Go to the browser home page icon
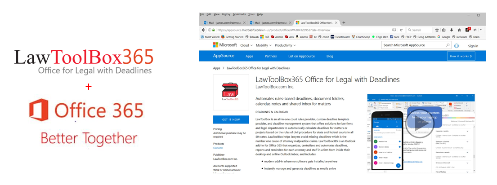This screenshot has width=497, height=185. click(x=459, y=30)
